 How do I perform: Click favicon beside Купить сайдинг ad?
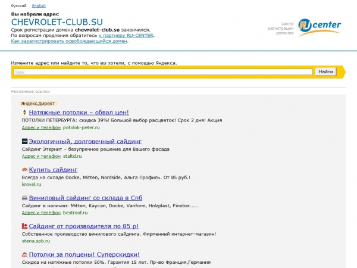tap(24, 170)
